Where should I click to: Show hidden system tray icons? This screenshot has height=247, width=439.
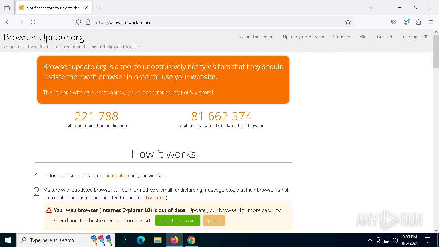coord(370,240)
